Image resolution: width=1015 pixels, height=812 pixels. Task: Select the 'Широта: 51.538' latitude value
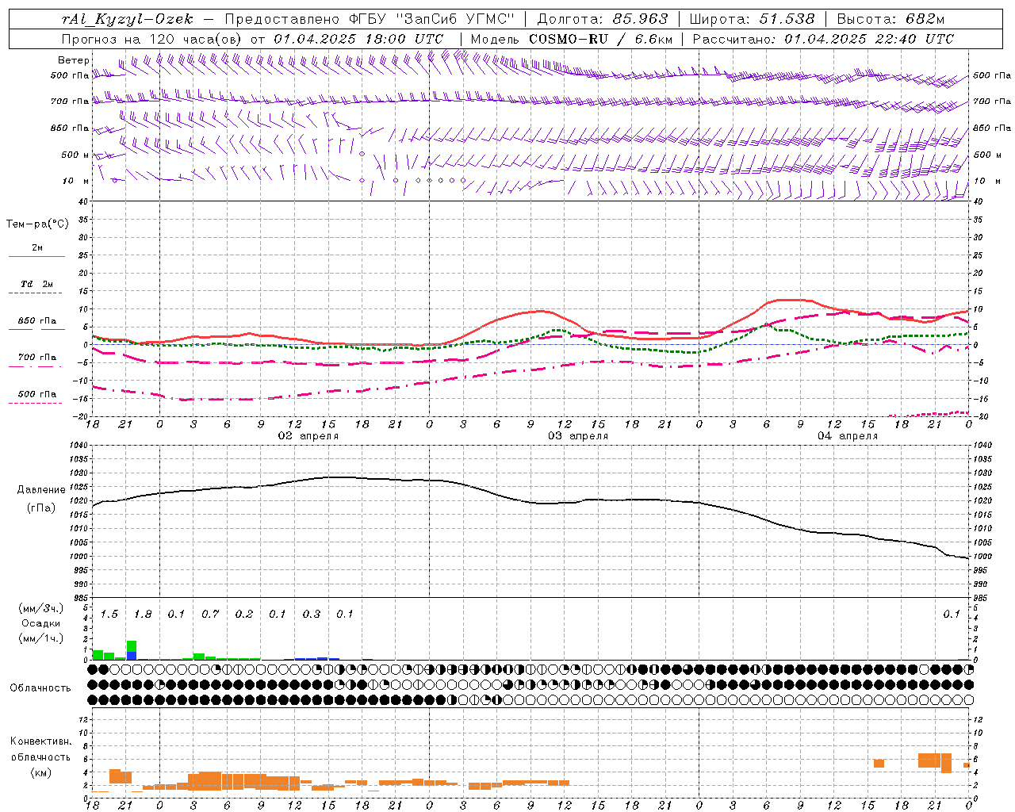click(x=753, y=19)
